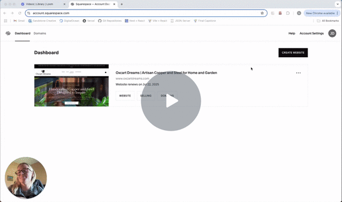Open Account Settings in the header

[x=312, y=33]
